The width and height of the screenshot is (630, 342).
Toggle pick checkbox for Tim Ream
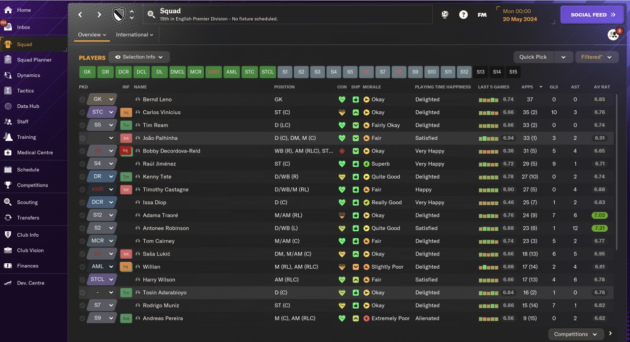[82, 125]
